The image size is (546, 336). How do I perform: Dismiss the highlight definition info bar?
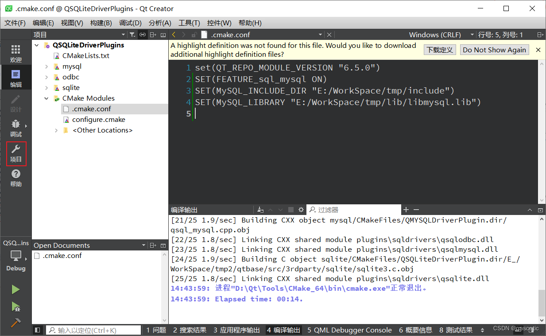[538, 50]
